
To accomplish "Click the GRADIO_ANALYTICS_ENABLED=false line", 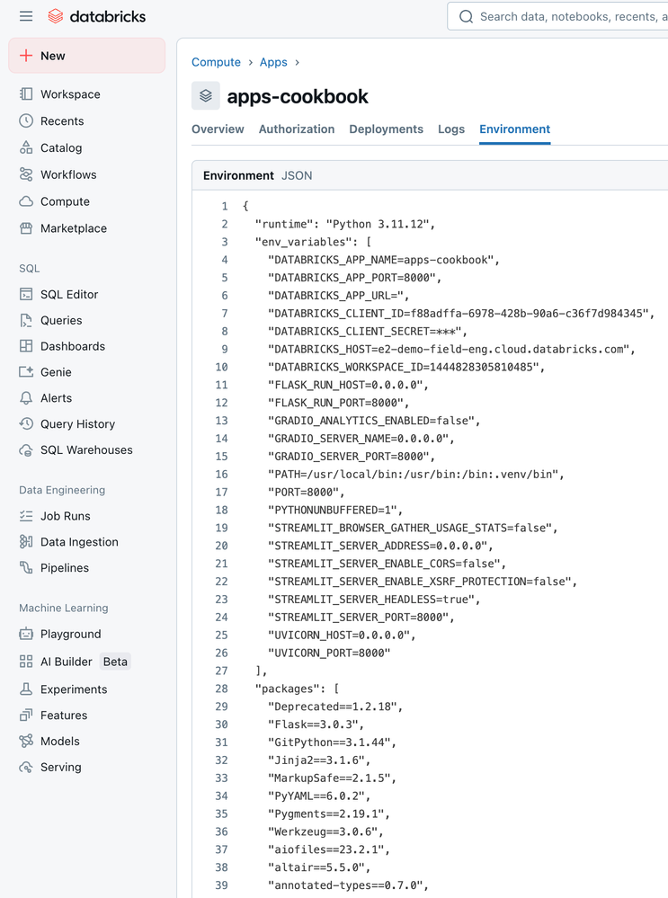I will tap(373, 421).
